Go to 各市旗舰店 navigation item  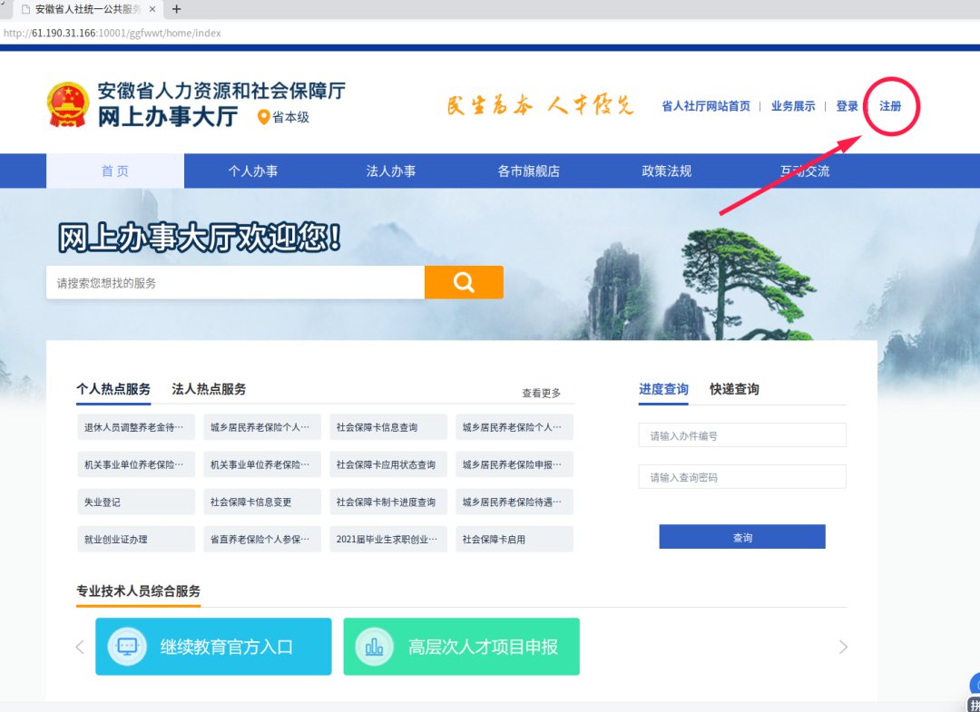click(529, 171)
